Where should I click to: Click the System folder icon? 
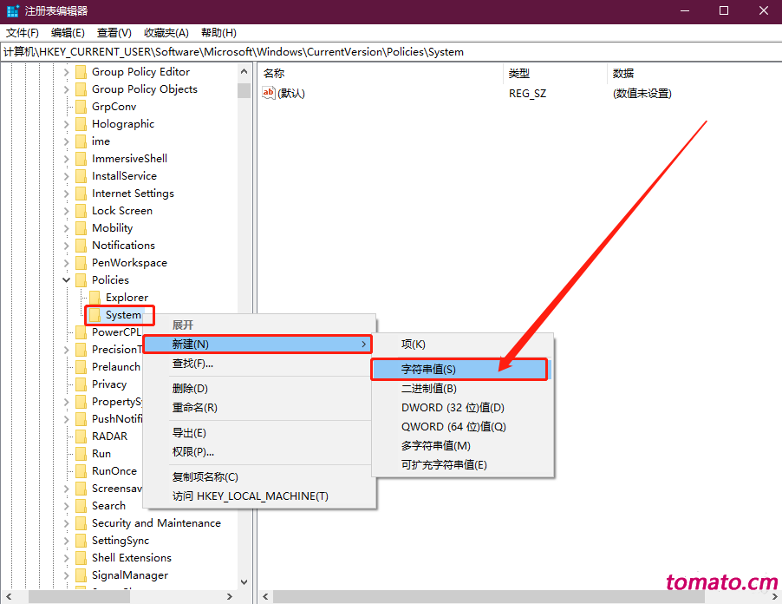coord(94,315)
